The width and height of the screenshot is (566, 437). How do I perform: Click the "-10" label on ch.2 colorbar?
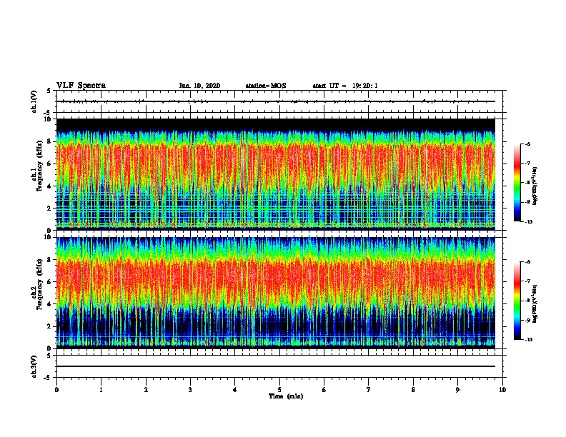pyautogui.click(x=528, y=340)
